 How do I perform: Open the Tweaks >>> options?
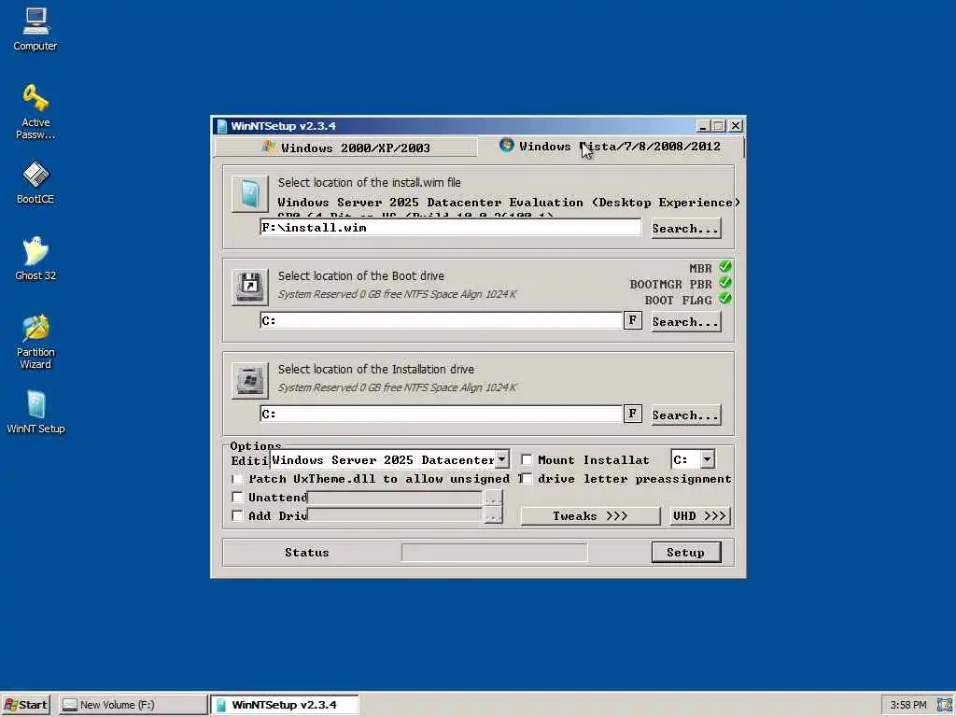(x=590, y=515)
